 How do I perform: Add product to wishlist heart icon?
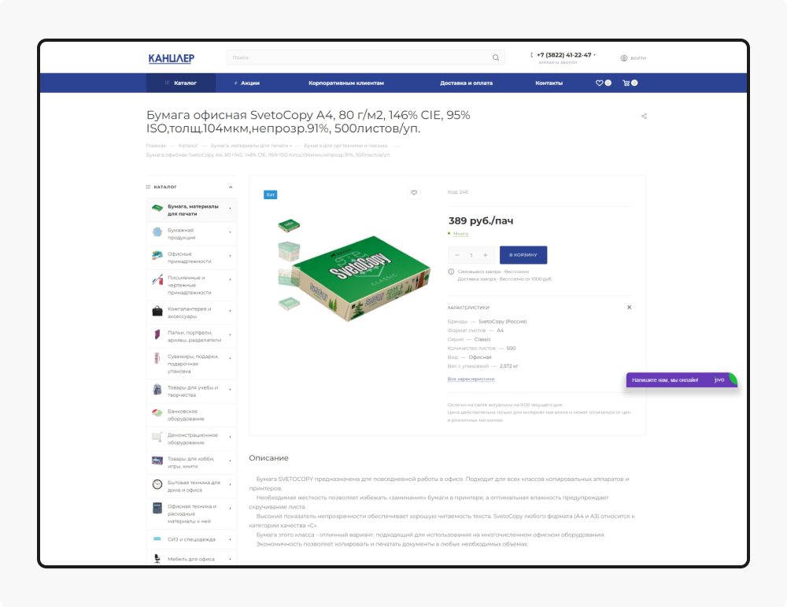pos(414,192)
